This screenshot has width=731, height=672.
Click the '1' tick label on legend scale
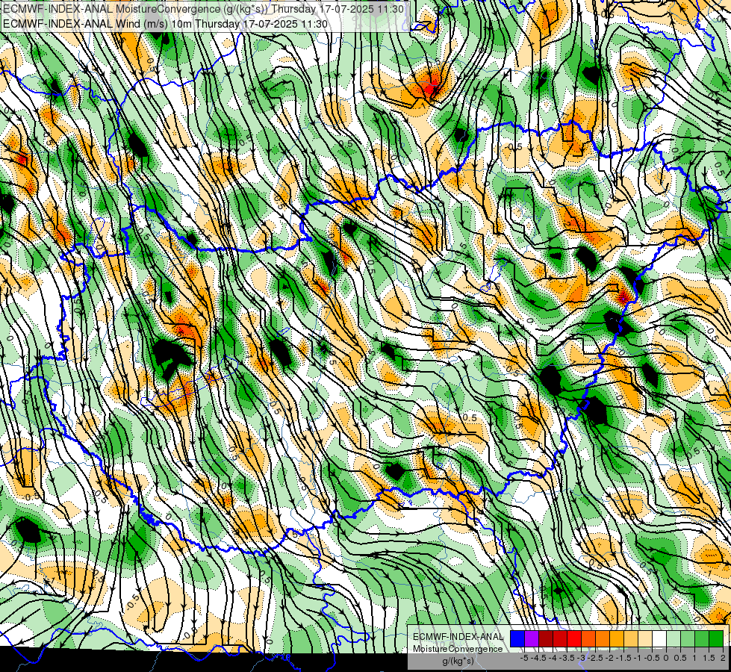click(x=694, y=658)
